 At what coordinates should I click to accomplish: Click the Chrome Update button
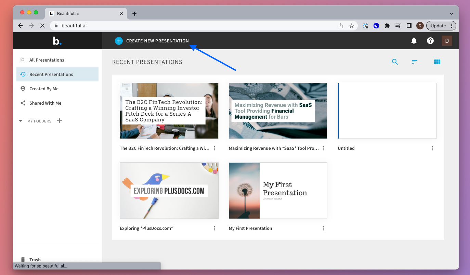[441, 26]
